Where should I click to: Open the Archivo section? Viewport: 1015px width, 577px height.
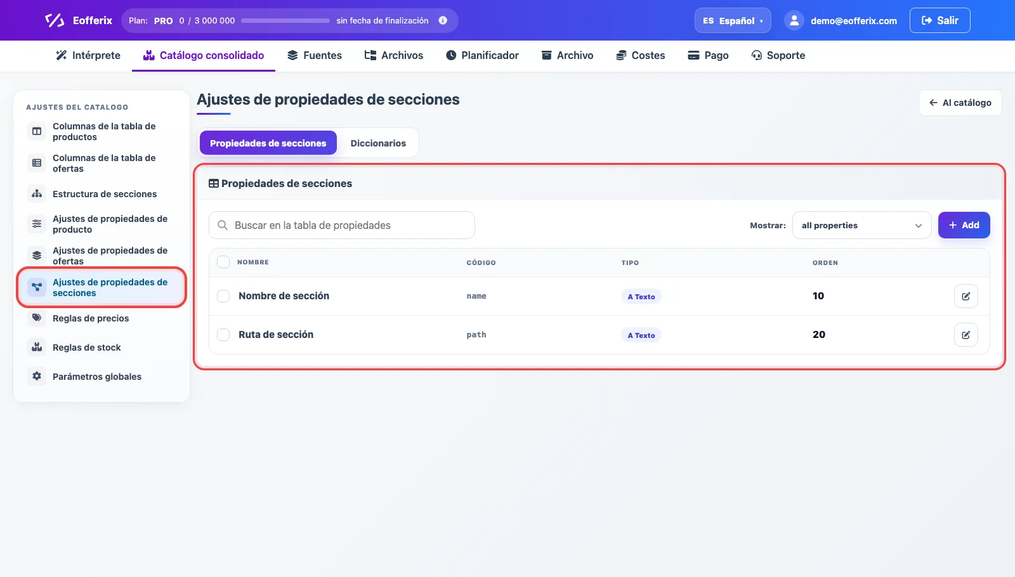567,55
